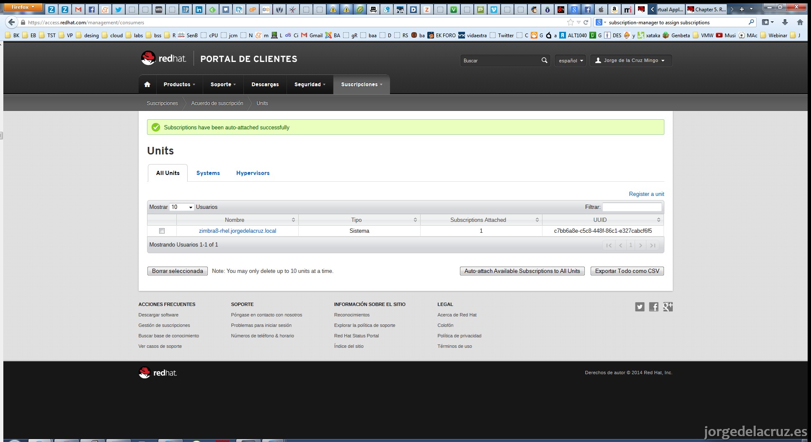Open the Gestión de suscripciones footer link
This screenshot has height=442, width=811.
pos(164,325)
